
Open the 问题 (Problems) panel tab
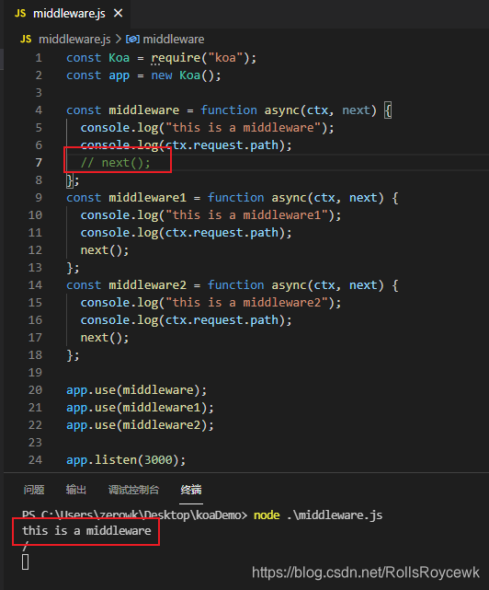click(x=34, y=490)
